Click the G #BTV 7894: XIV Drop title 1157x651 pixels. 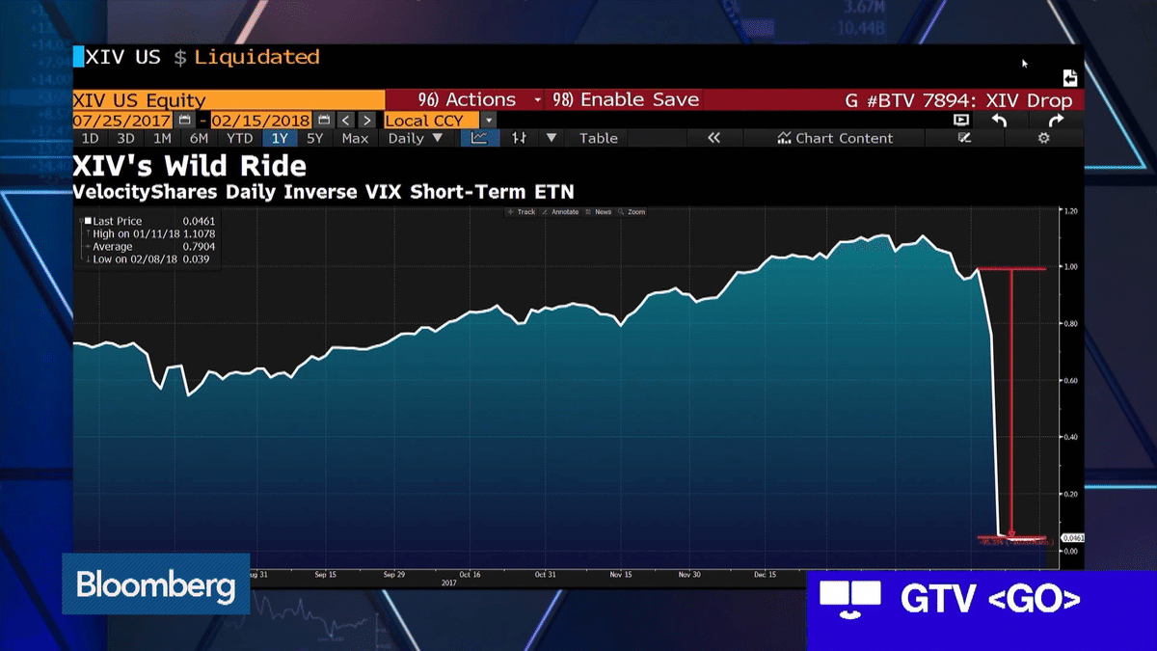(958, 100)
